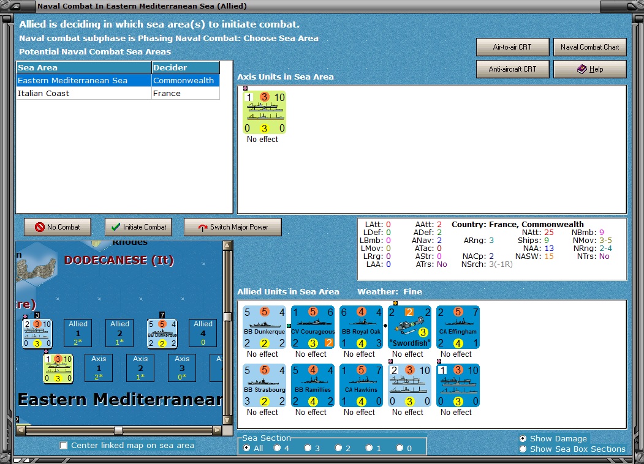This screenshot has width=644, height=464.
Task: Click Switch Major Power button
Action: [233, 227]
